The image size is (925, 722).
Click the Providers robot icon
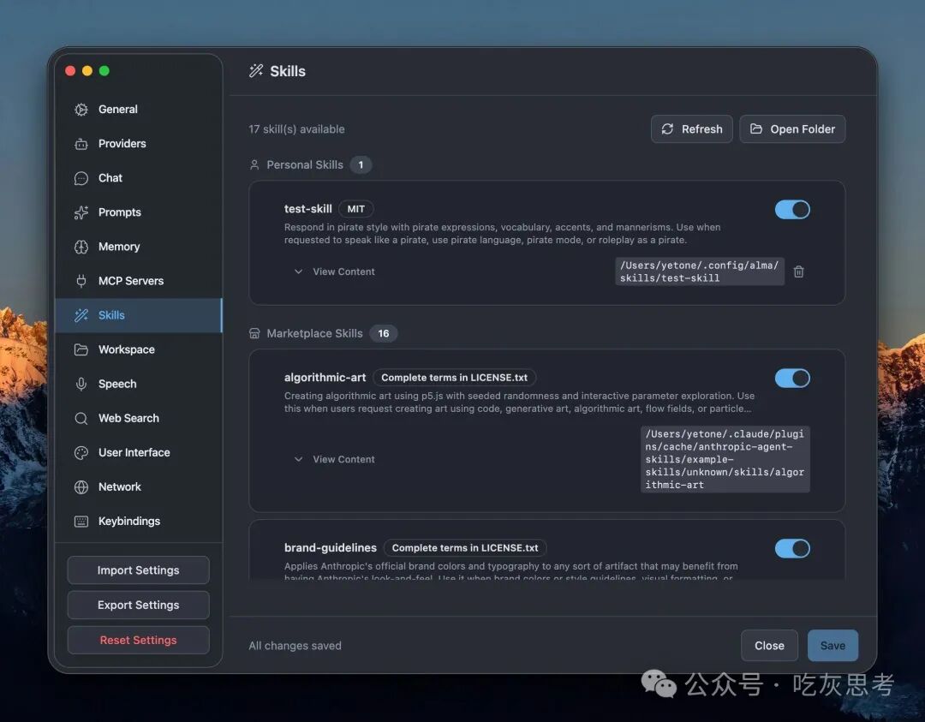81,144
